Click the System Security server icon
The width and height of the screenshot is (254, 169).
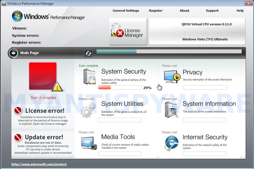(89, 77)
